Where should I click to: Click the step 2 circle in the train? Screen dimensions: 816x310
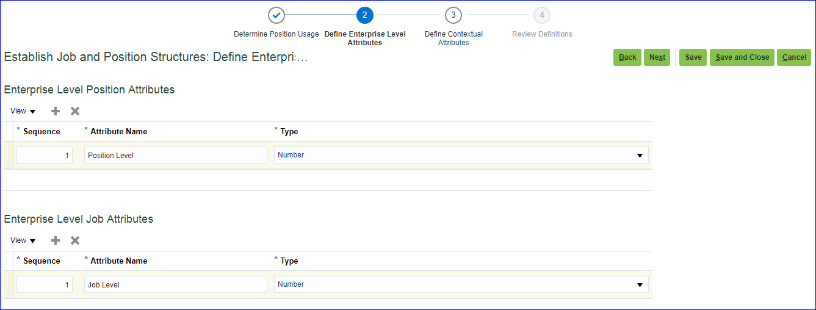coord(365,15)
